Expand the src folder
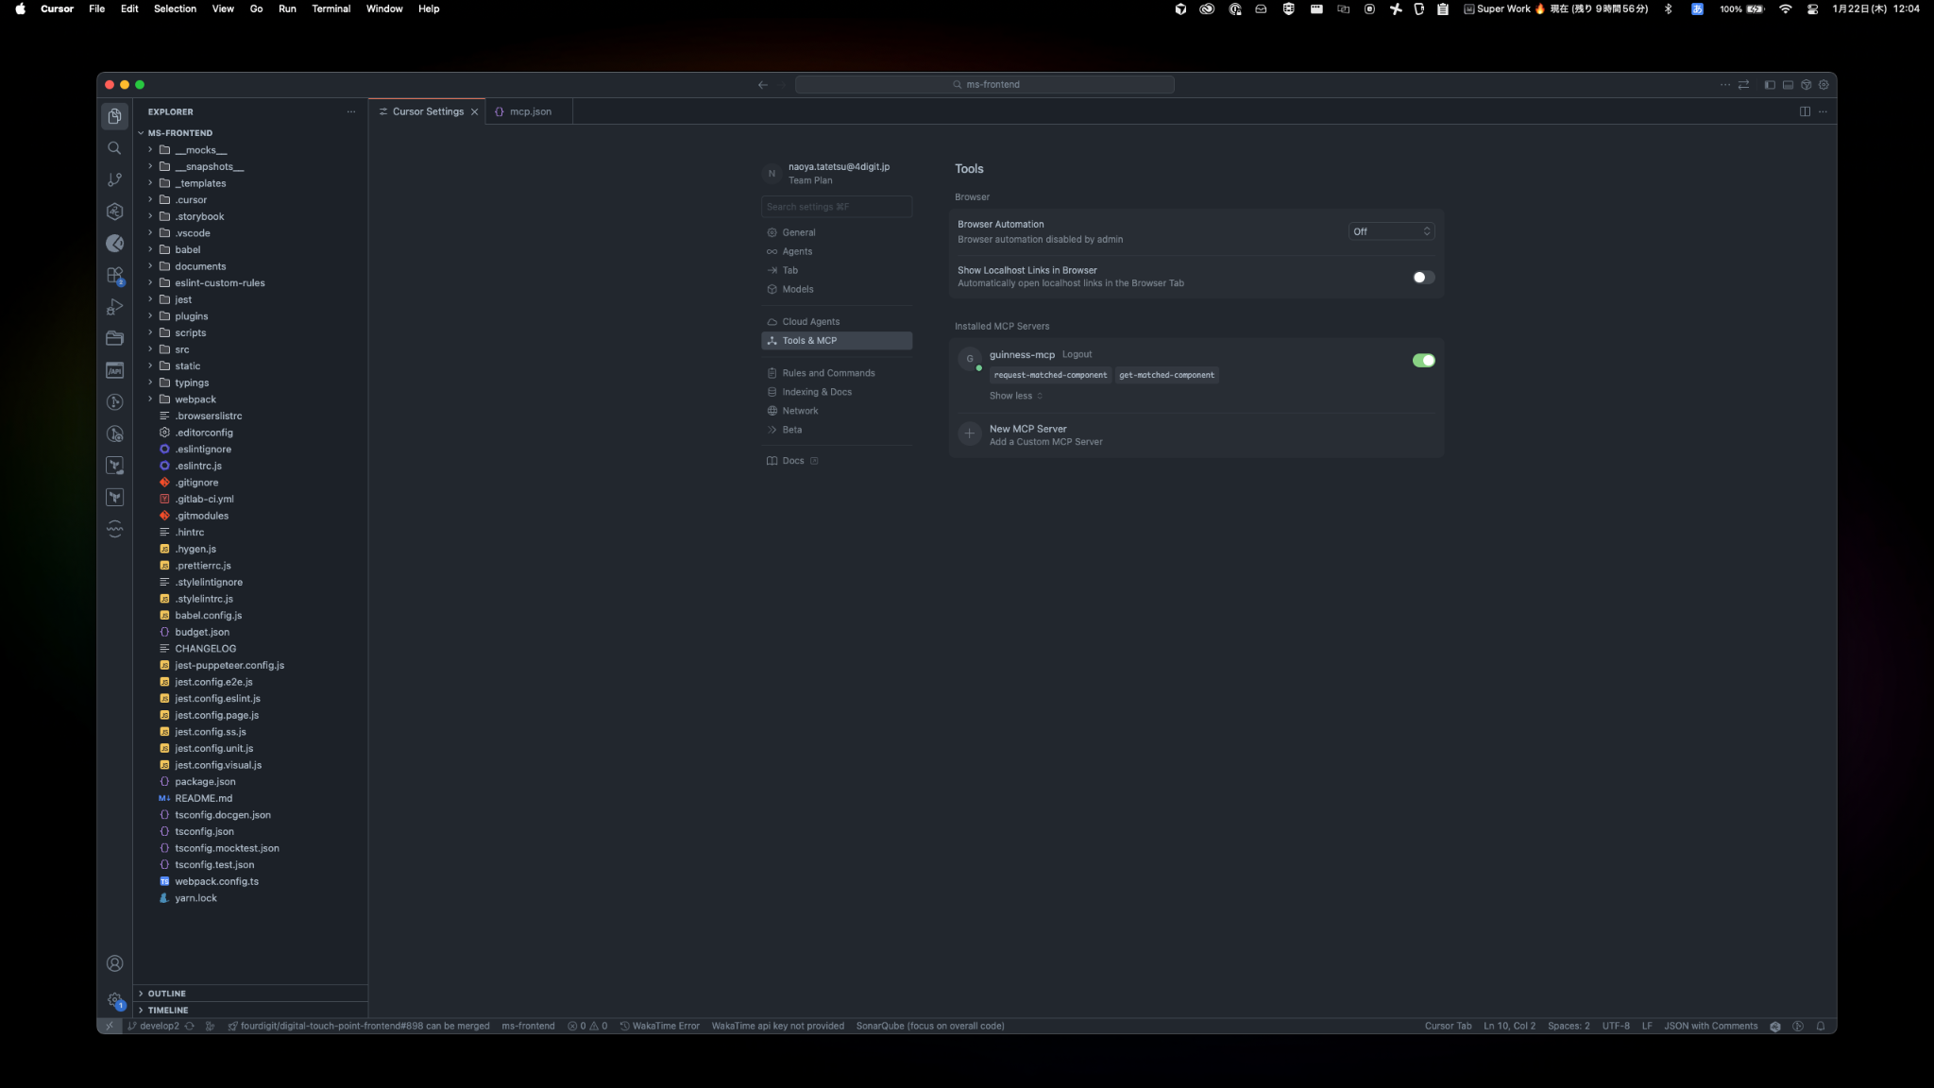Image resolution: width=1934 pixels, height=1088 pixels. (x=182, y=349)
